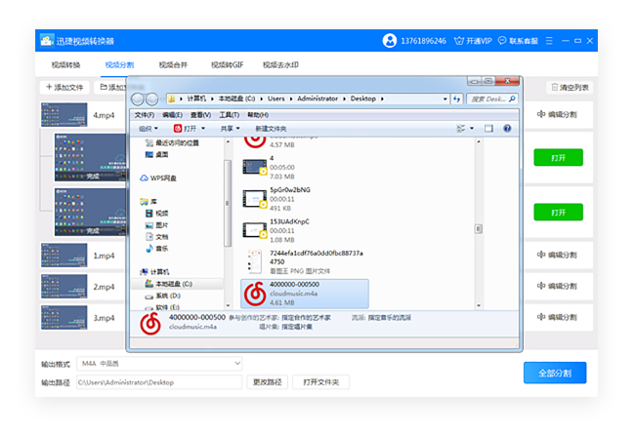
Task: Click 编辑分割 for 4.mp4
Action: [x=557, y=114]
